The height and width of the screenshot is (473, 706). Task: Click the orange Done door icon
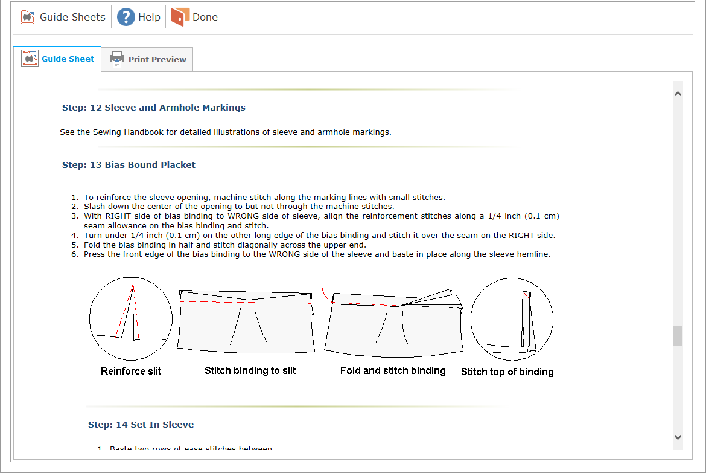tap(180, 17)
